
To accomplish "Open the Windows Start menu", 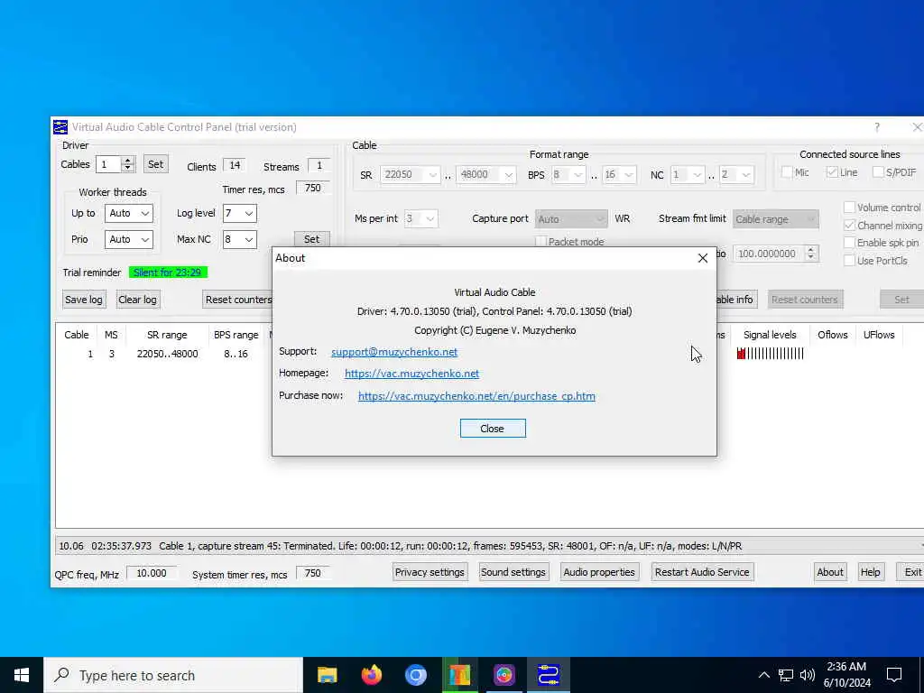I will pyautogui.click(x=22, y=675).
